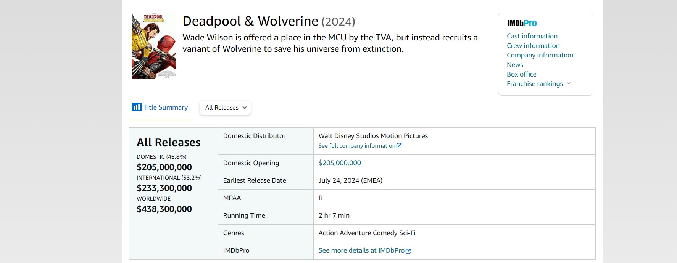Click the DOMESTIC (46.8%) label
Viewport: 677px width, 263px height.
pos(161,157)
